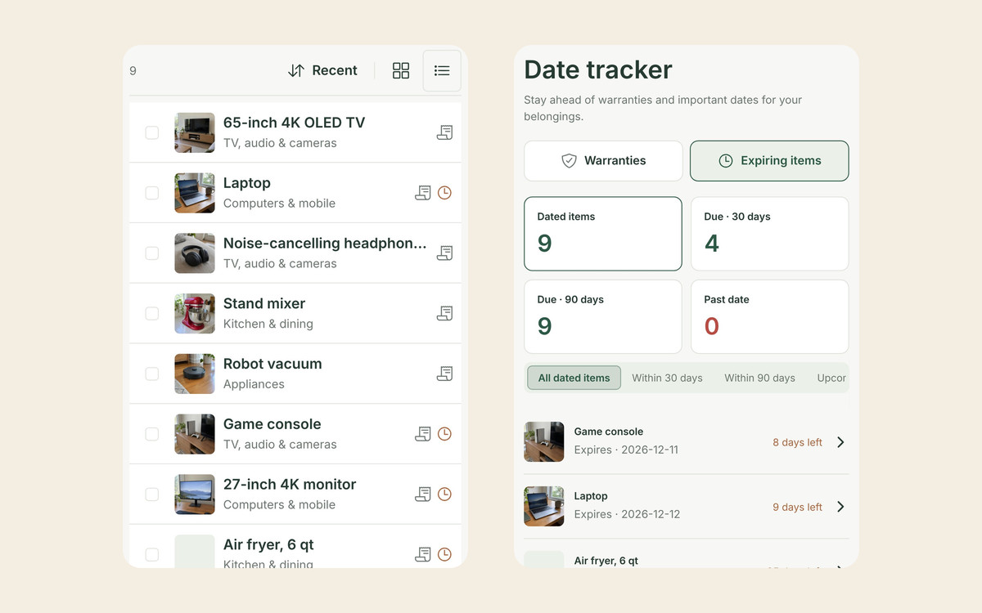Switch to grid view layout
This screenshot has height=613, width=982.
pos(401,70)
